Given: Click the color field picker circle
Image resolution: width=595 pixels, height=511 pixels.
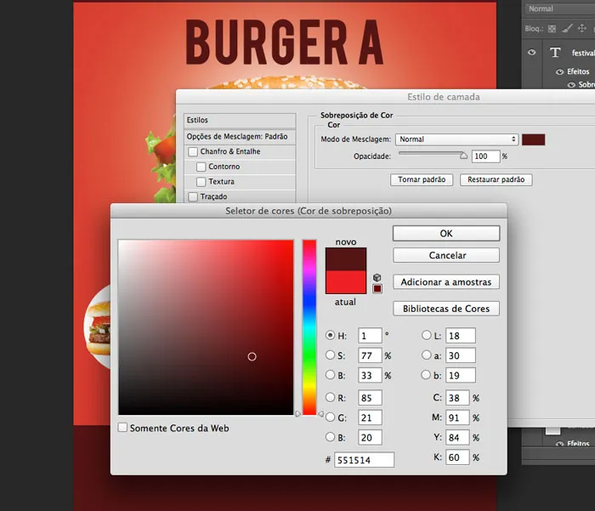Looking at the screenshot, I should [252, 356].
